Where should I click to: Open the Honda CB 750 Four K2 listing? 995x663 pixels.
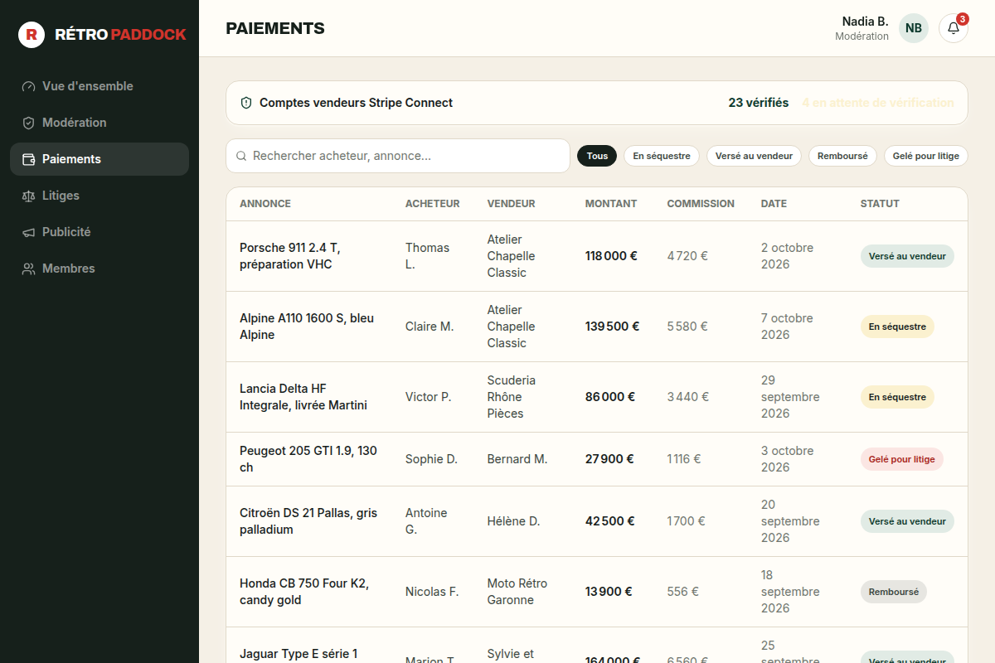tap(304, 592)
